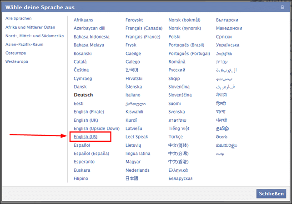The image size is (292, 204).
Task: Choose Bahasa Indonesia
Action: [91, 37]
